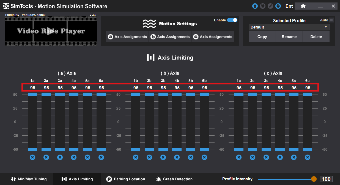The width and height of the screenshot is (340, 185).
Task: Go to the Home screen
Action: tap(303, 6)
